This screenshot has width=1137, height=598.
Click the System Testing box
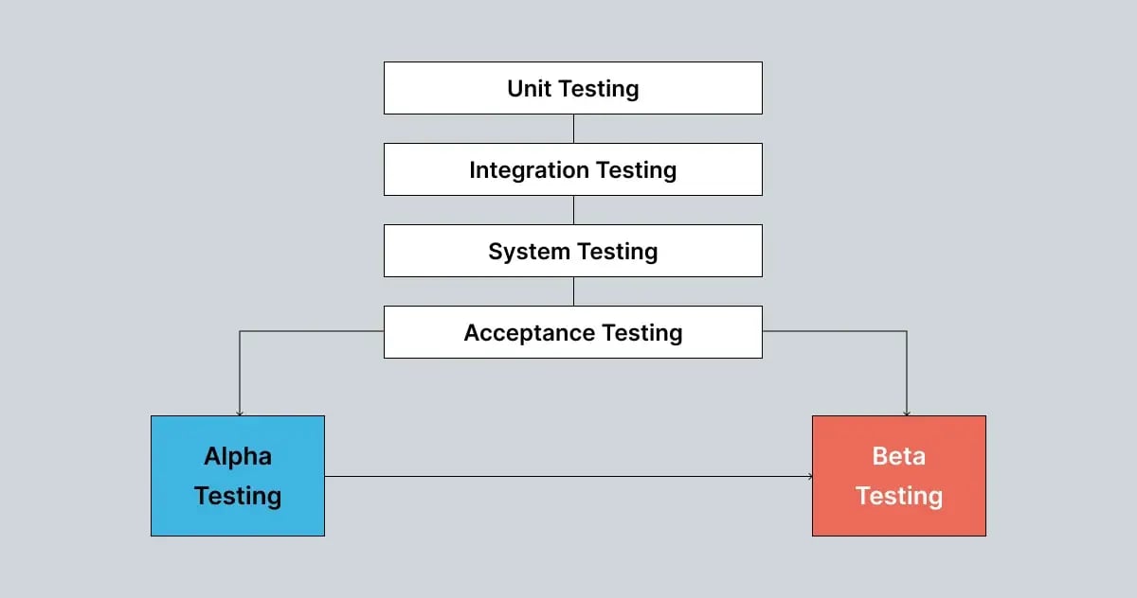point(572,251)
